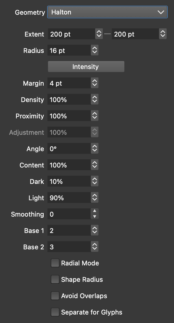Click the Smoothing stepper arrows
Viewport: 174px width, 323px height.
pyautogui.click(x=95, y=214)
